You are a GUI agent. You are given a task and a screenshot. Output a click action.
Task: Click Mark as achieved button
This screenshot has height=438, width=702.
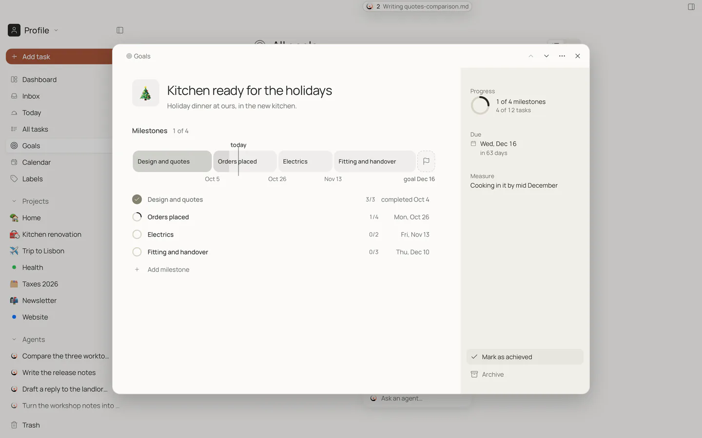[x=525, y=357]
